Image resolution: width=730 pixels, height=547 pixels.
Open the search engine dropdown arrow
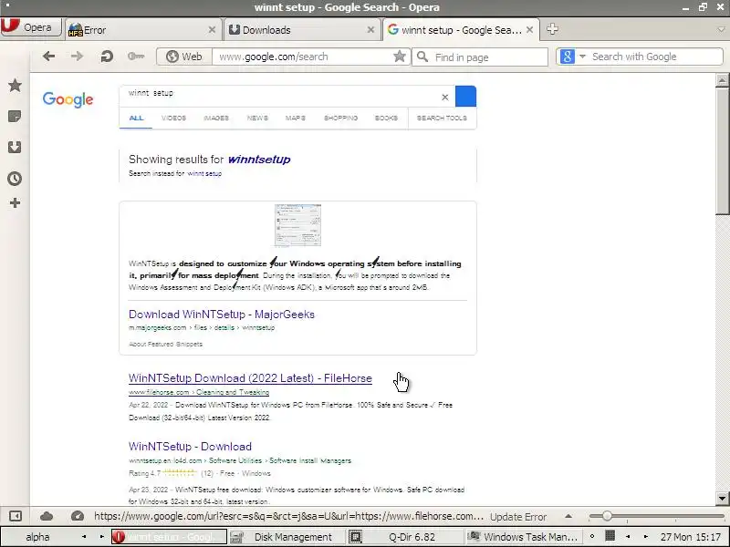point(582,57)
